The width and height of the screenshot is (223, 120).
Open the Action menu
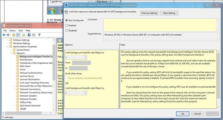click(12, 31)
